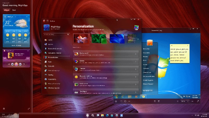Toggle shuffle in the Media Player widget

point(9,64)
